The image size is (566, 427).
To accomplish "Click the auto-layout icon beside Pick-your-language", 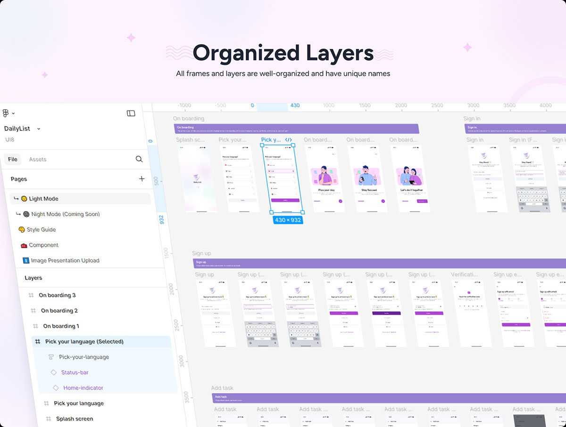I will [x=51, y=357].
